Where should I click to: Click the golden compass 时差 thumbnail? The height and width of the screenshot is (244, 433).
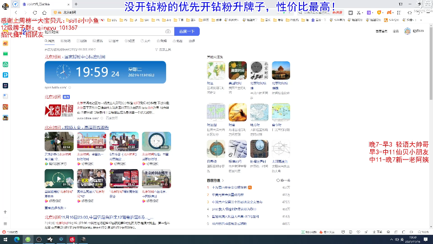238,112
